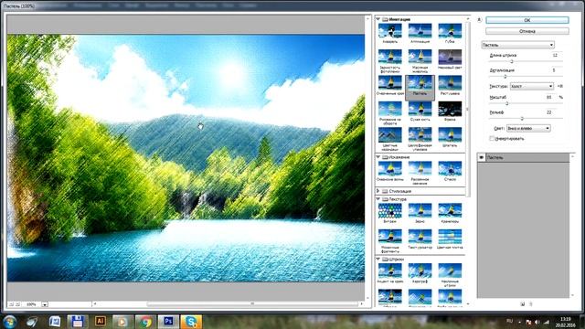This screenshot has height=329, width=585.
Task: Select the Аэрограф stroke thumbnail
Action: pyautogui.click(x=420, y=271)
